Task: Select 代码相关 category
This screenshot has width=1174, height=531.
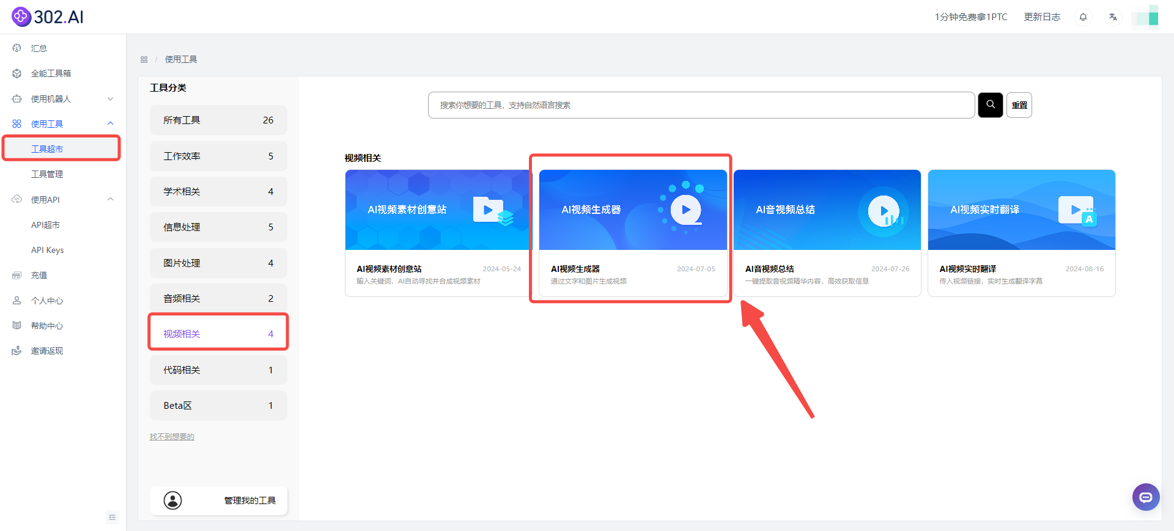Action: (x=218, y=370)
